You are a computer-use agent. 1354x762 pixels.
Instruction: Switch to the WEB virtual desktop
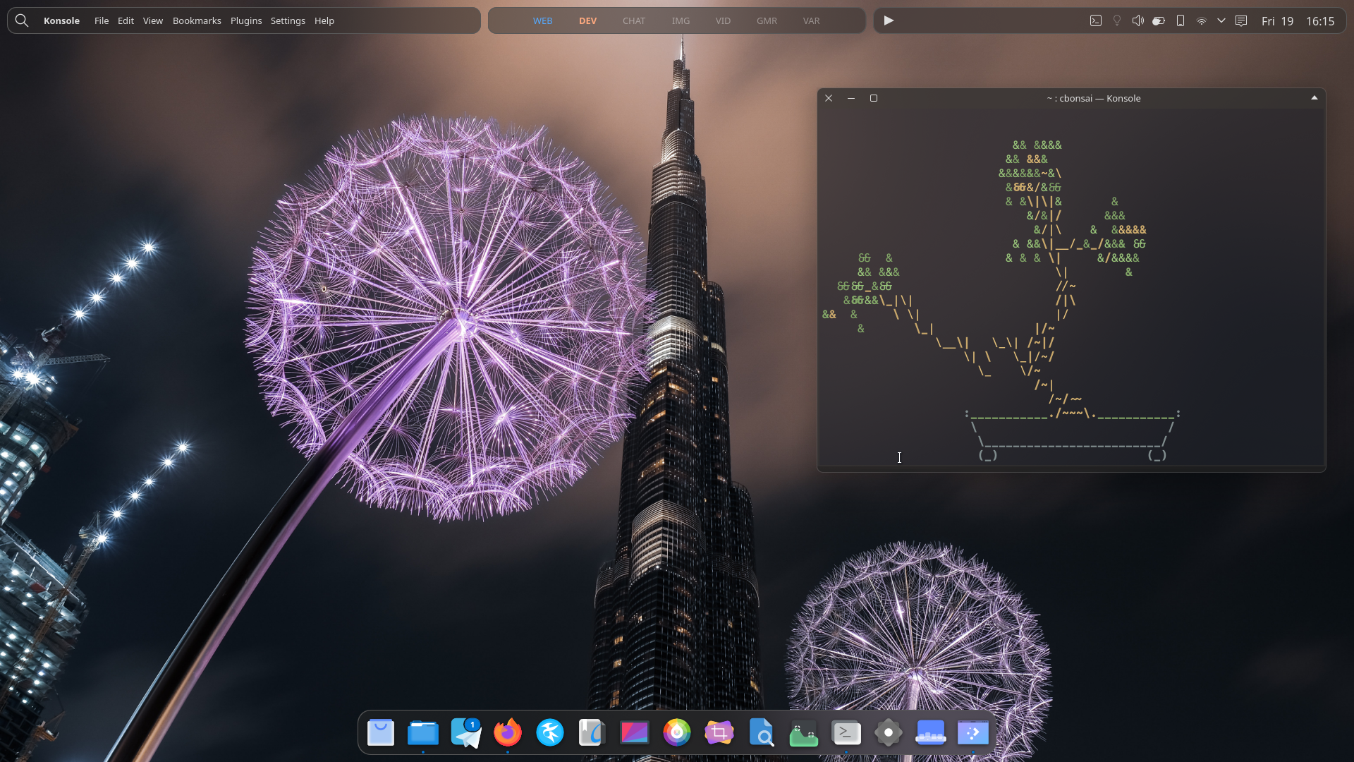tap(542, 20)
